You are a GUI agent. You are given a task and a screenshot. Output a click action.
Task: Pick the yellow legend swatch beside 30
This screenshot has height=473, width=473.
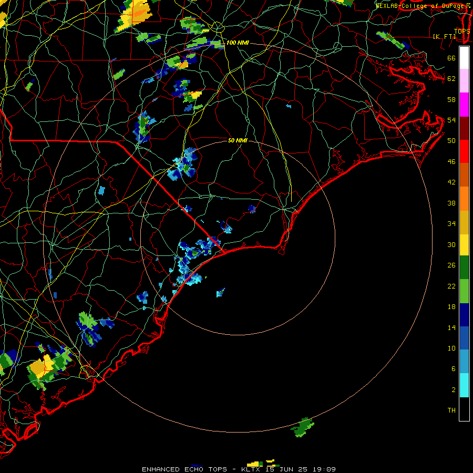pos(464,244)
